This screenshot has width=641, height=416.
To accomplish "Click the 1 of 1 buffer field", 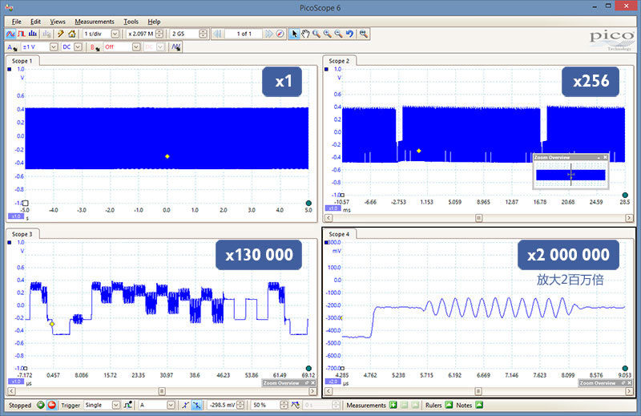I will [244, 34].
